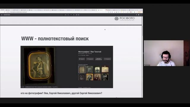Click the rotate page icon in PDF toolbar
Screen dimensions: 190x107
(x=79, y=15)
